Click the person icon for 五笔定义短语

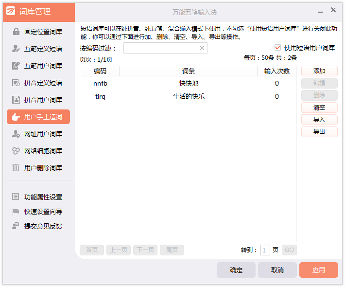point(16,49)
